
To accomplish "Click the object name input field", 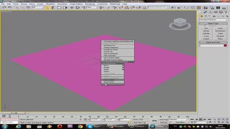I will click(211, 46).
